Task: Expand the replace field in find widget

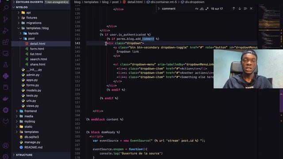Action: 159,8
